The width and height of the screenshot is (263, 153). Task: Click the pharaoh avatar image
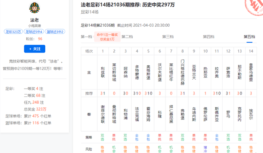click(x=34, y=8)
